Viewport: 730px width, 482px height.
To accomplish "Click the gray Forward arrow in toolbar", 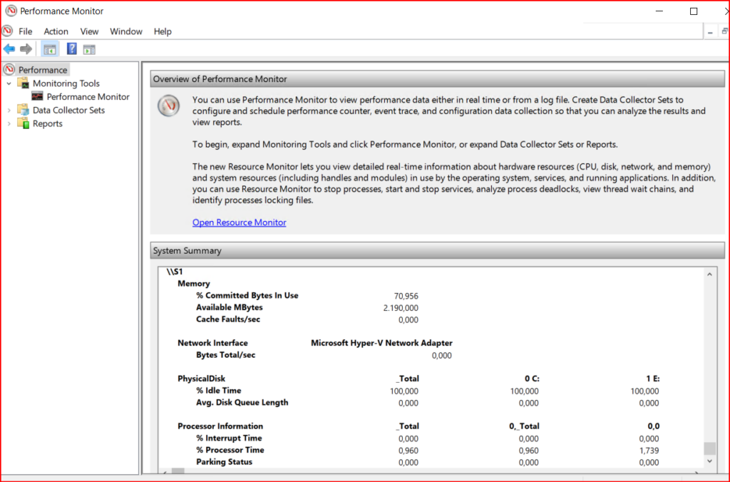I will [26, 49].
